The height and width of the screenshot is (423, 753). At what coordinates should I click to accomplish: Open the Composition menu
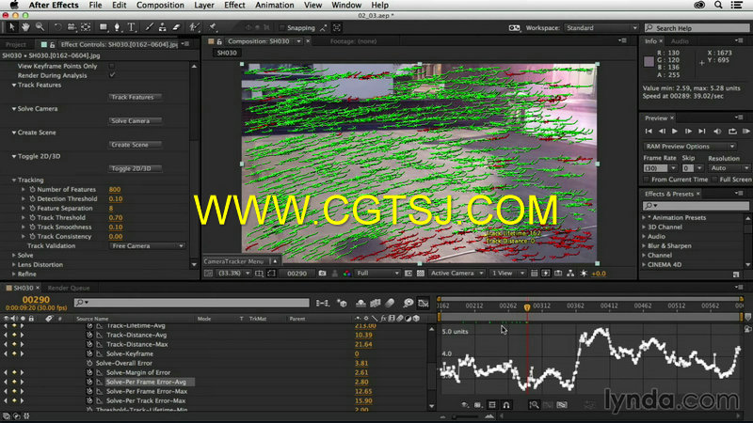click(160, 5)
